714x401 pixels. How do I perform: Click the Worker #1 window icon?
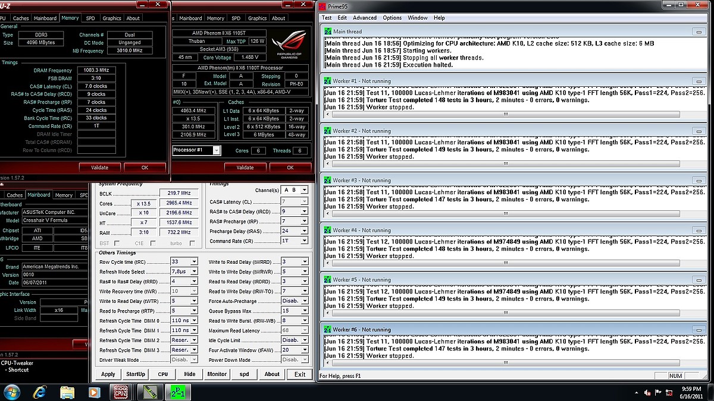pyautogui.click(x=328, y=81)
